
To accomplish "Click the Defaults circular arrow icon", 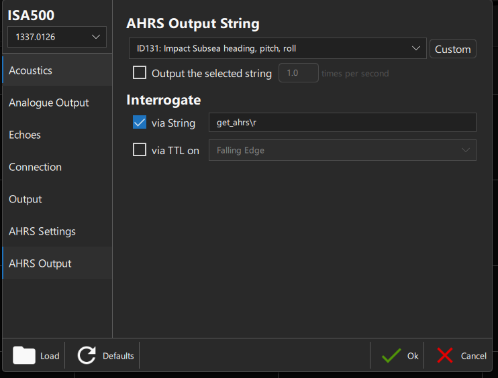I will coord(87,356).
